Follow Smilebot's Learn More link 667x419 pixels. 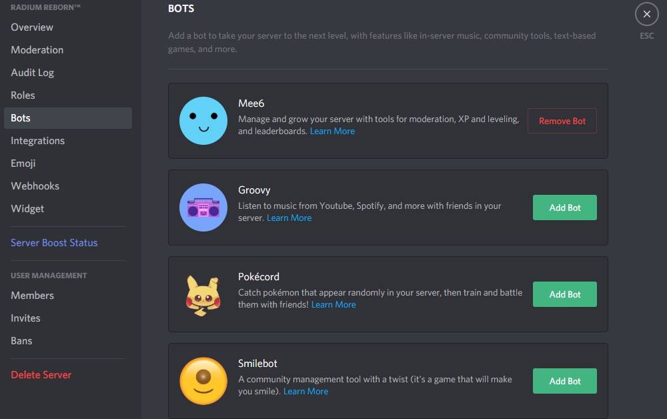click(305, 392)
